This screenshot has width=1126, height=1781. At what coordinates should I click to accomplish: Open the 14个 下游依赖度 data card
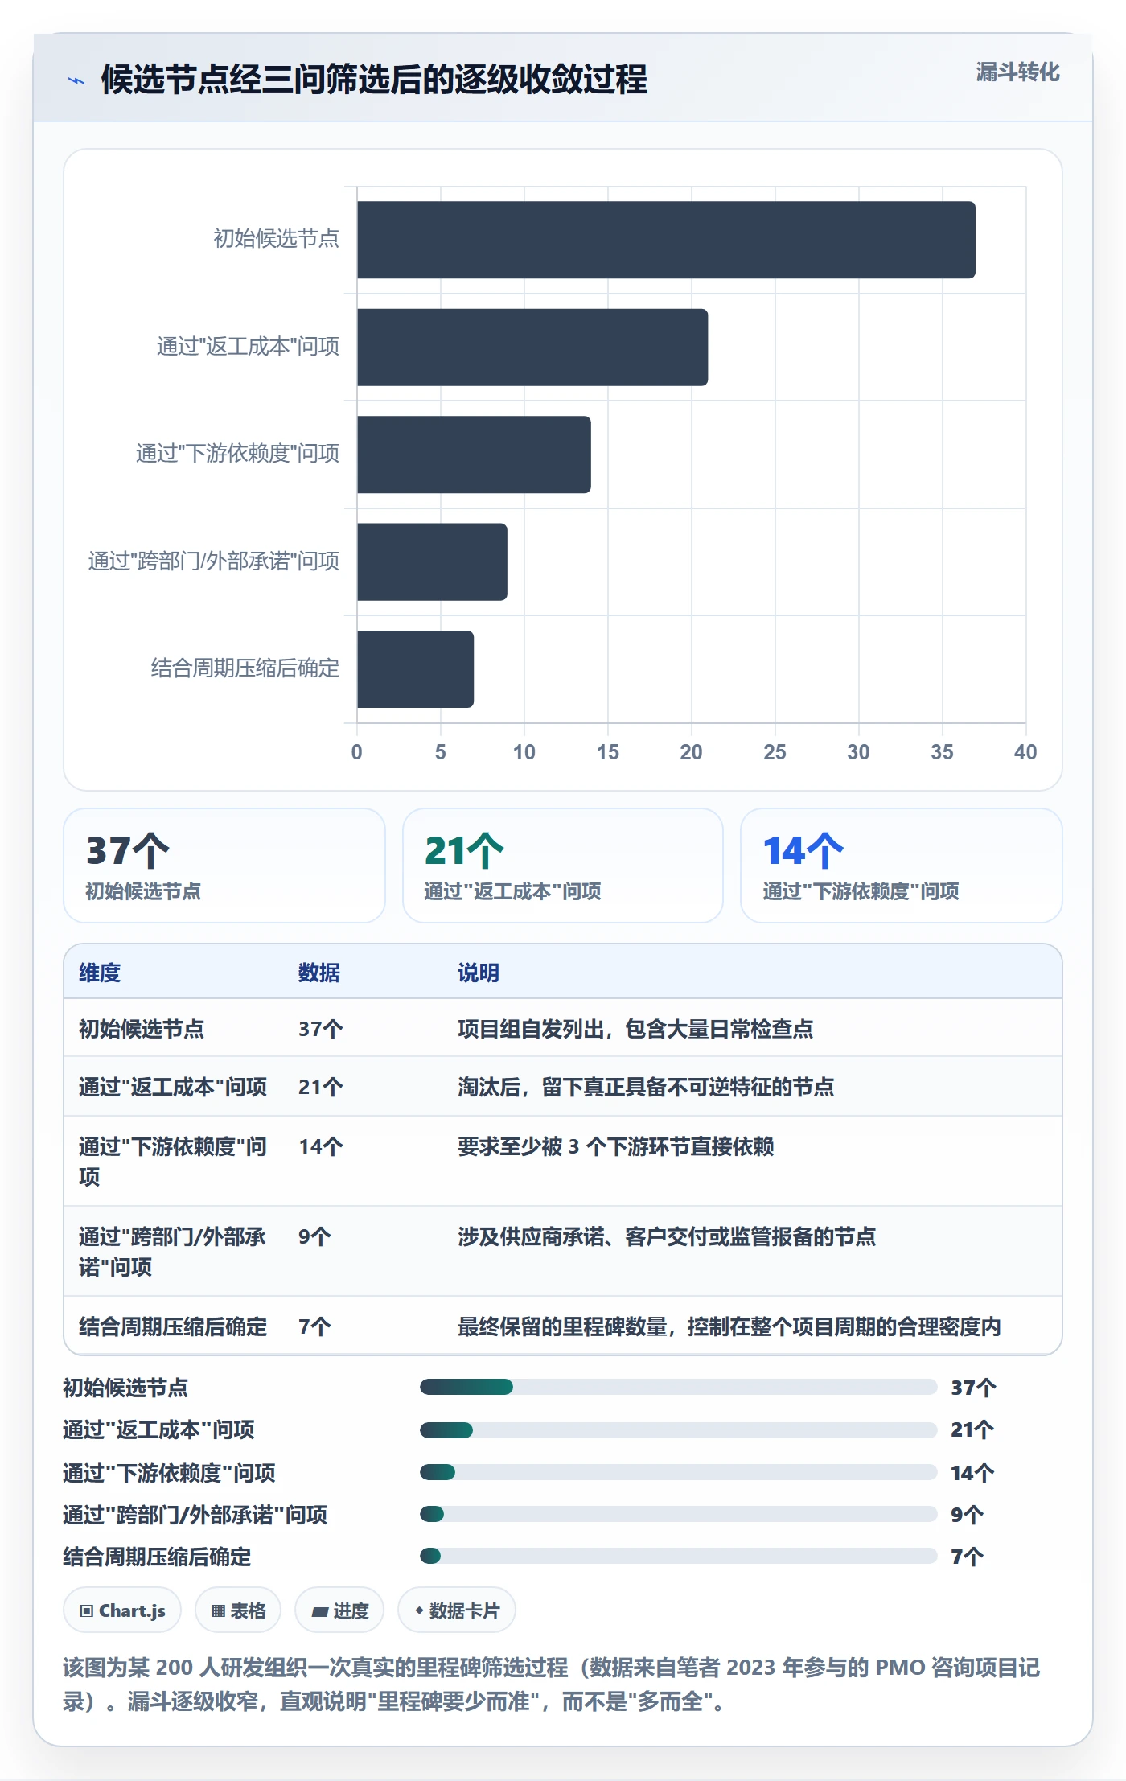click(902, 866)
